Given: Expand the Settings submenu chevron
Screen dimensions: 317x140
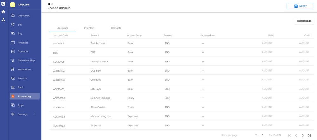Looking at the screenshot, I should (x=35, y=114).
